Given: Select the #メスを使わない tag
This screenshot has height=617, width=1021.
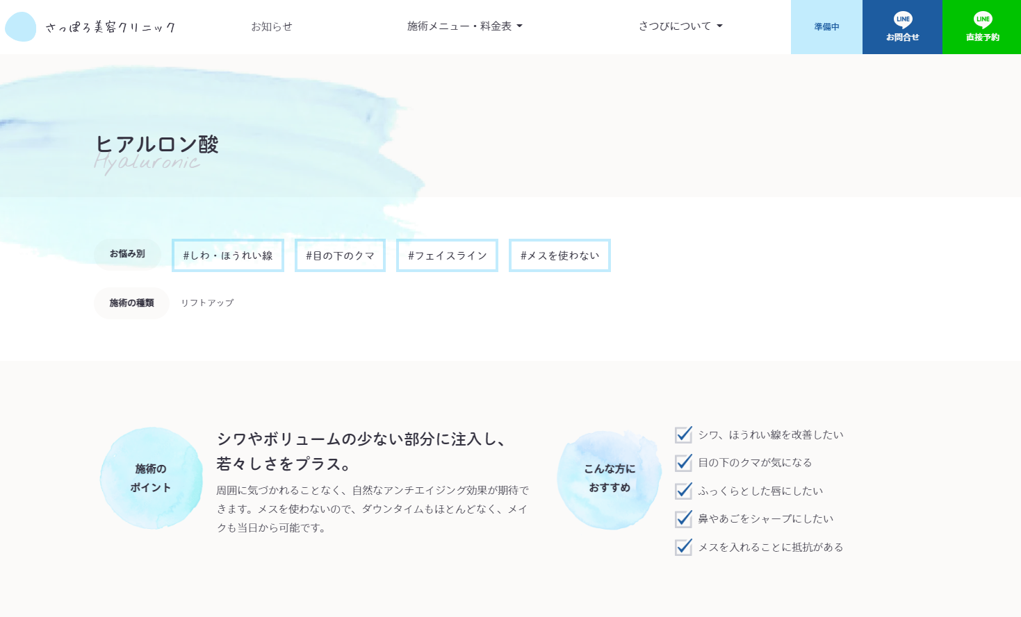Looking at the screenshot, I should tap(559, 255).
